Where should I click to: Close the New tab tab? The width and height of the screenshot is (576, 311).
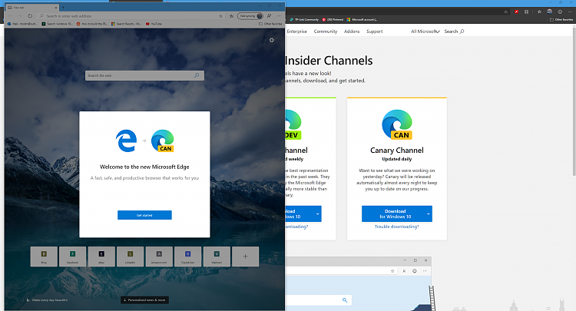pyautogui.click(x=56, y=8)
